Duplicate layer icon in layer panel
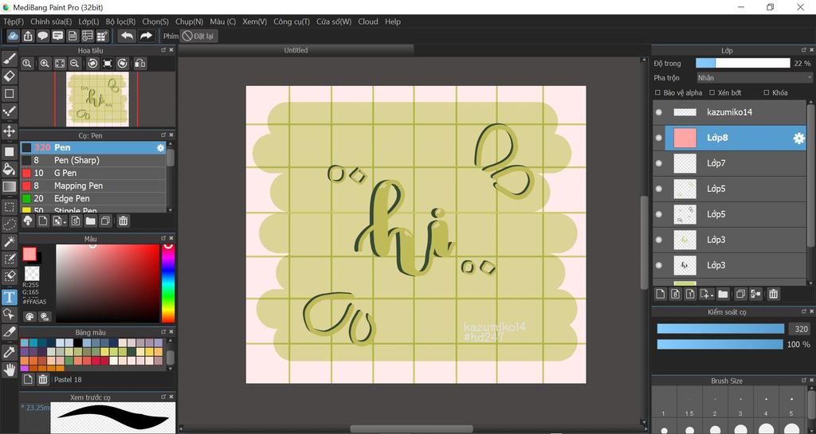Viewport: 816px width, 434px height. 740,294
